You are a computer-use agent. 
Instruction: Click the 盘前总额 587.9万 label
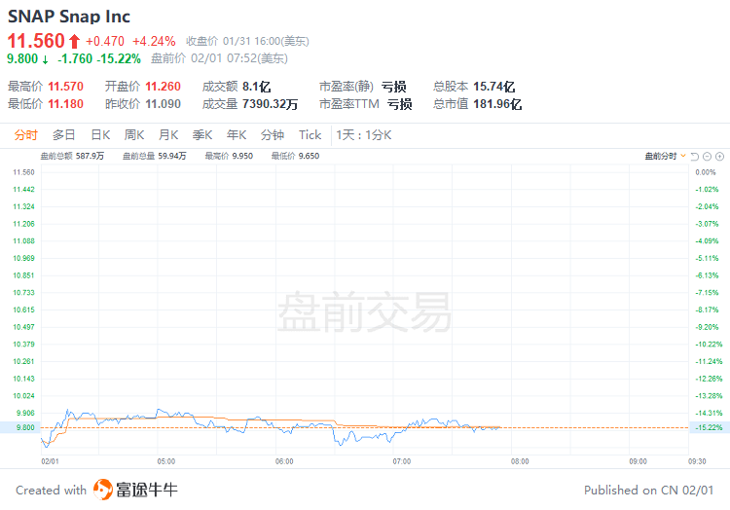[72, 156]
